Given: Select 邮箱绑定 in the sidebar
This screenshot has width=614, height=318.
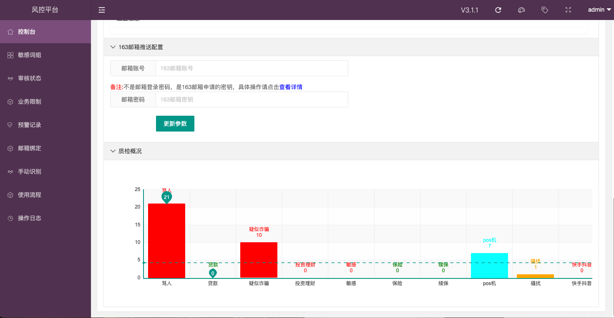Looking at the screenshot, I should (x=30, y=148).
